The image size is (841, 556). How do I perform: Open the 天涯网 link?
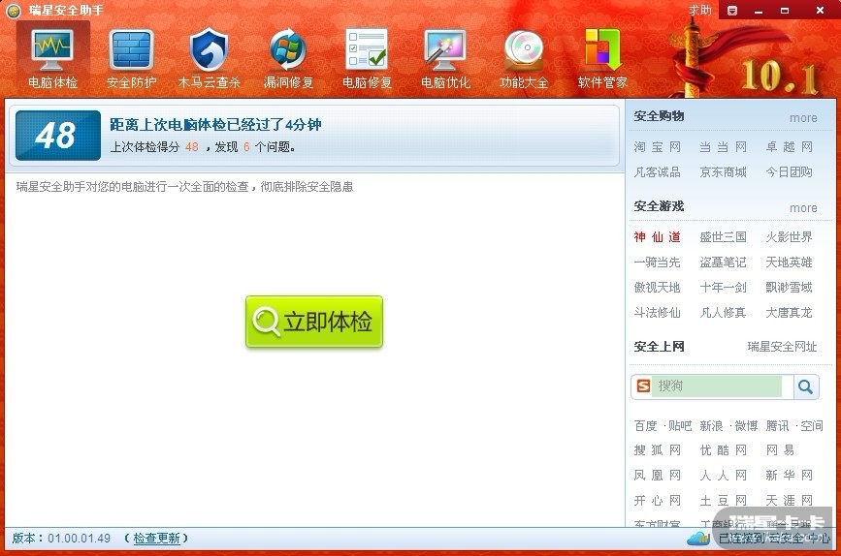(x=789, y=500)
